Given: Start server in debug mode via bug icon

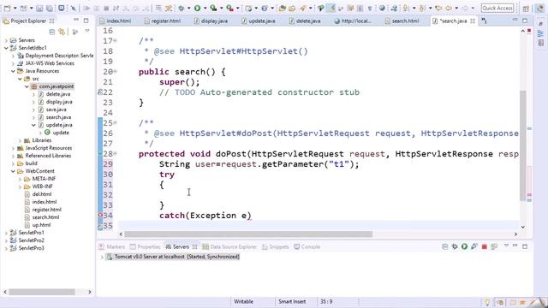Looking at the screenshot, I should (x=455, y=246).
